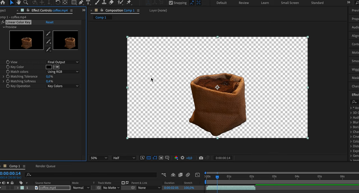Image resolution: width=359 pixels, height=193 pixels.
Task: Open the Half resolution dropdown
Action: [x=124, y=158]
